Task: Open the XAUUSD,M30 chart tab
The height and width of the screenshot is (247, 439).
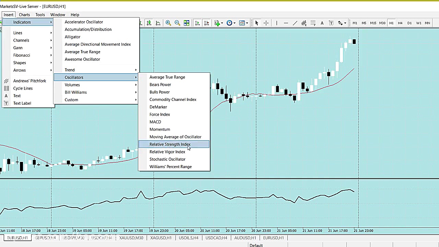Action: tap(131, 238)
